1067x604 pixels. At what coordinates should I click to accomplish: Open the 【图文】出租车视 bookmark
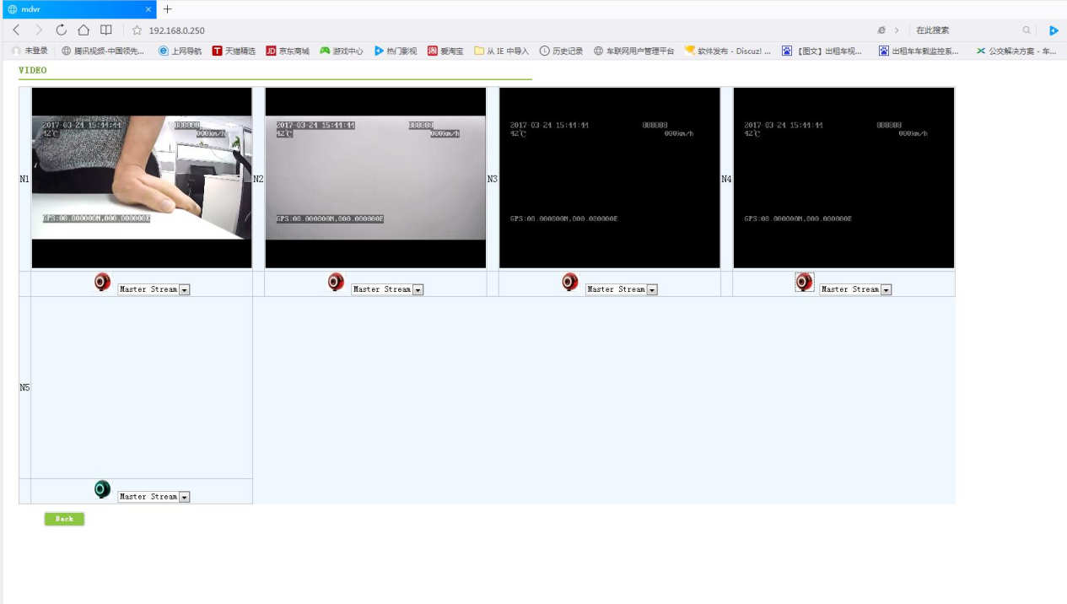coord(822,51)
